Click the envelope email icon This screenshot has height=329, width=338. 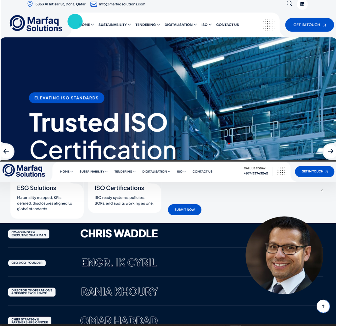pos(93,4)
